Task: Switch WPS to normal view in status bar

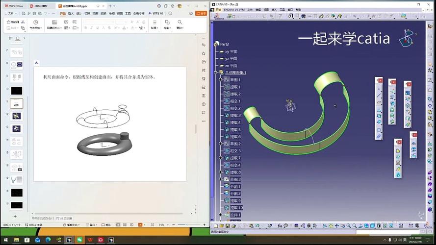Action: 118,225
